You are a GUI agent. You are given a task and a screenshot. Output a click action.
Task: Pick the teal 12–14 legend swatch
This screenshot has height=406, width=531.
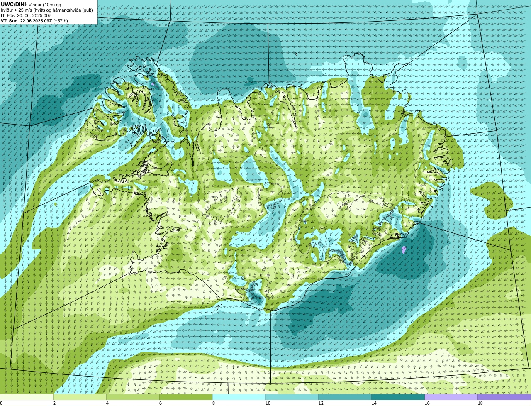(345, 397)
